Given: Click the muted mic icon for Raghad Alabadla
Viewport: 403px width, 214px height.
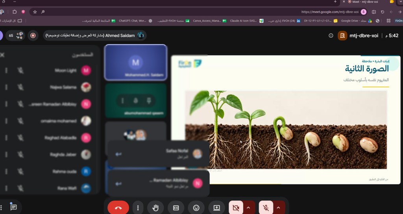Looking at the screenshot, I should [20, 138].
